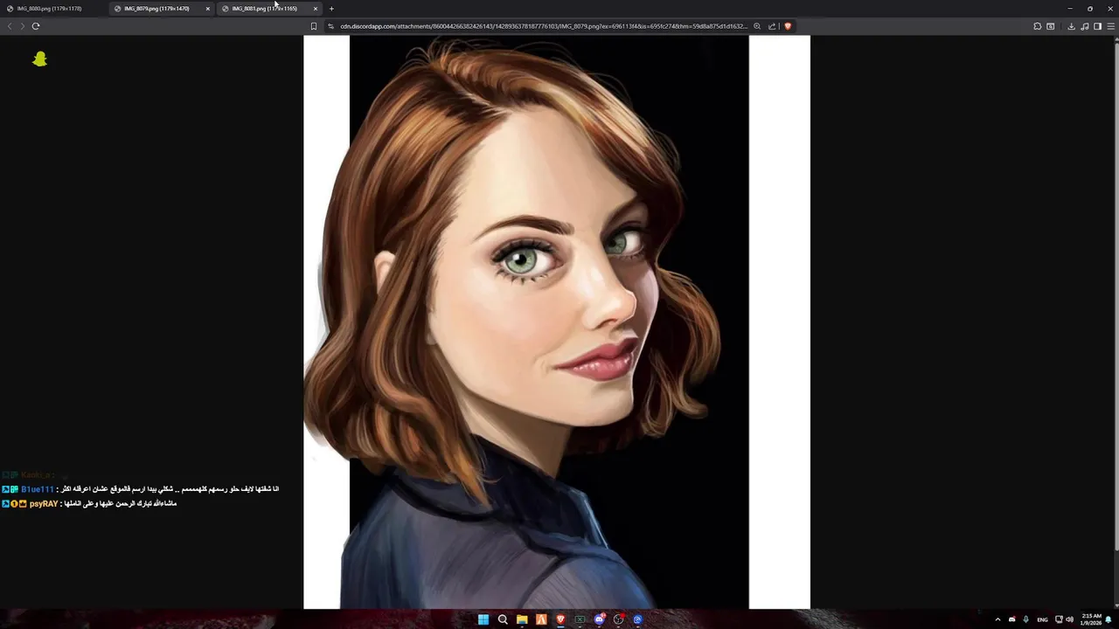
Task: Open the round app with red badge
Action: tap(619, 619)
